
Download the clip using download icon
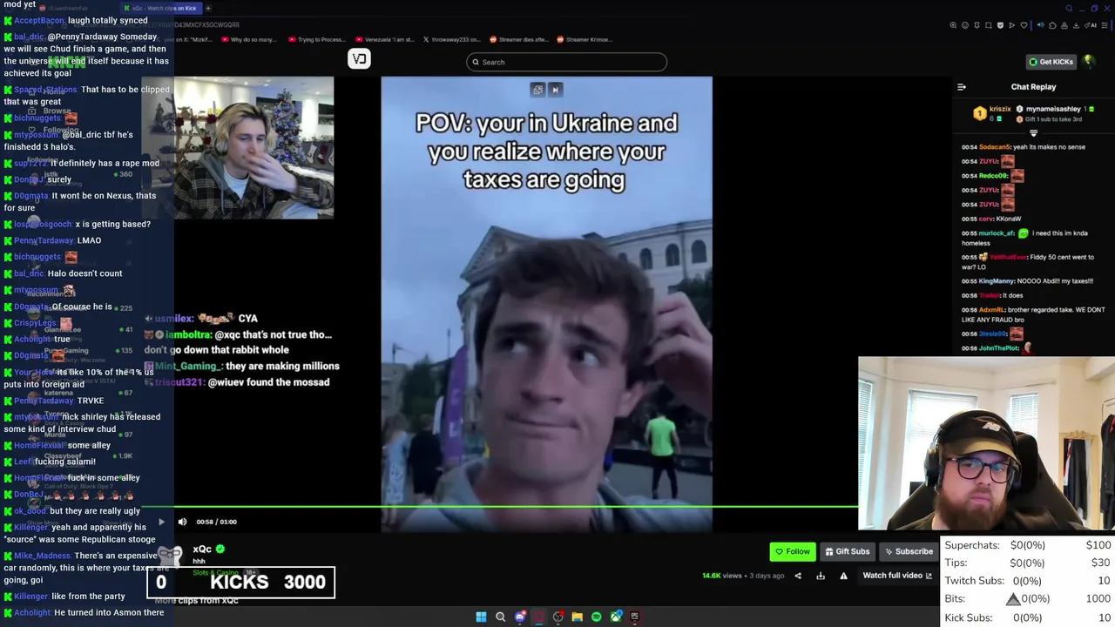tap(821, 576)
